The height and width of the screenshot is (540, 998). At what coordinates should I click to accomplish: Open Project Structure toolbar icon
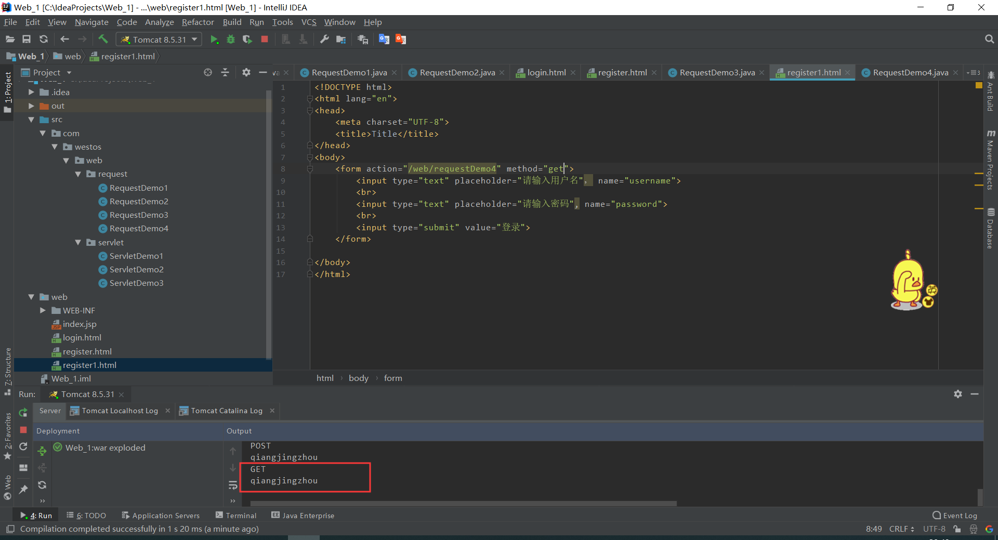[342, 39]
